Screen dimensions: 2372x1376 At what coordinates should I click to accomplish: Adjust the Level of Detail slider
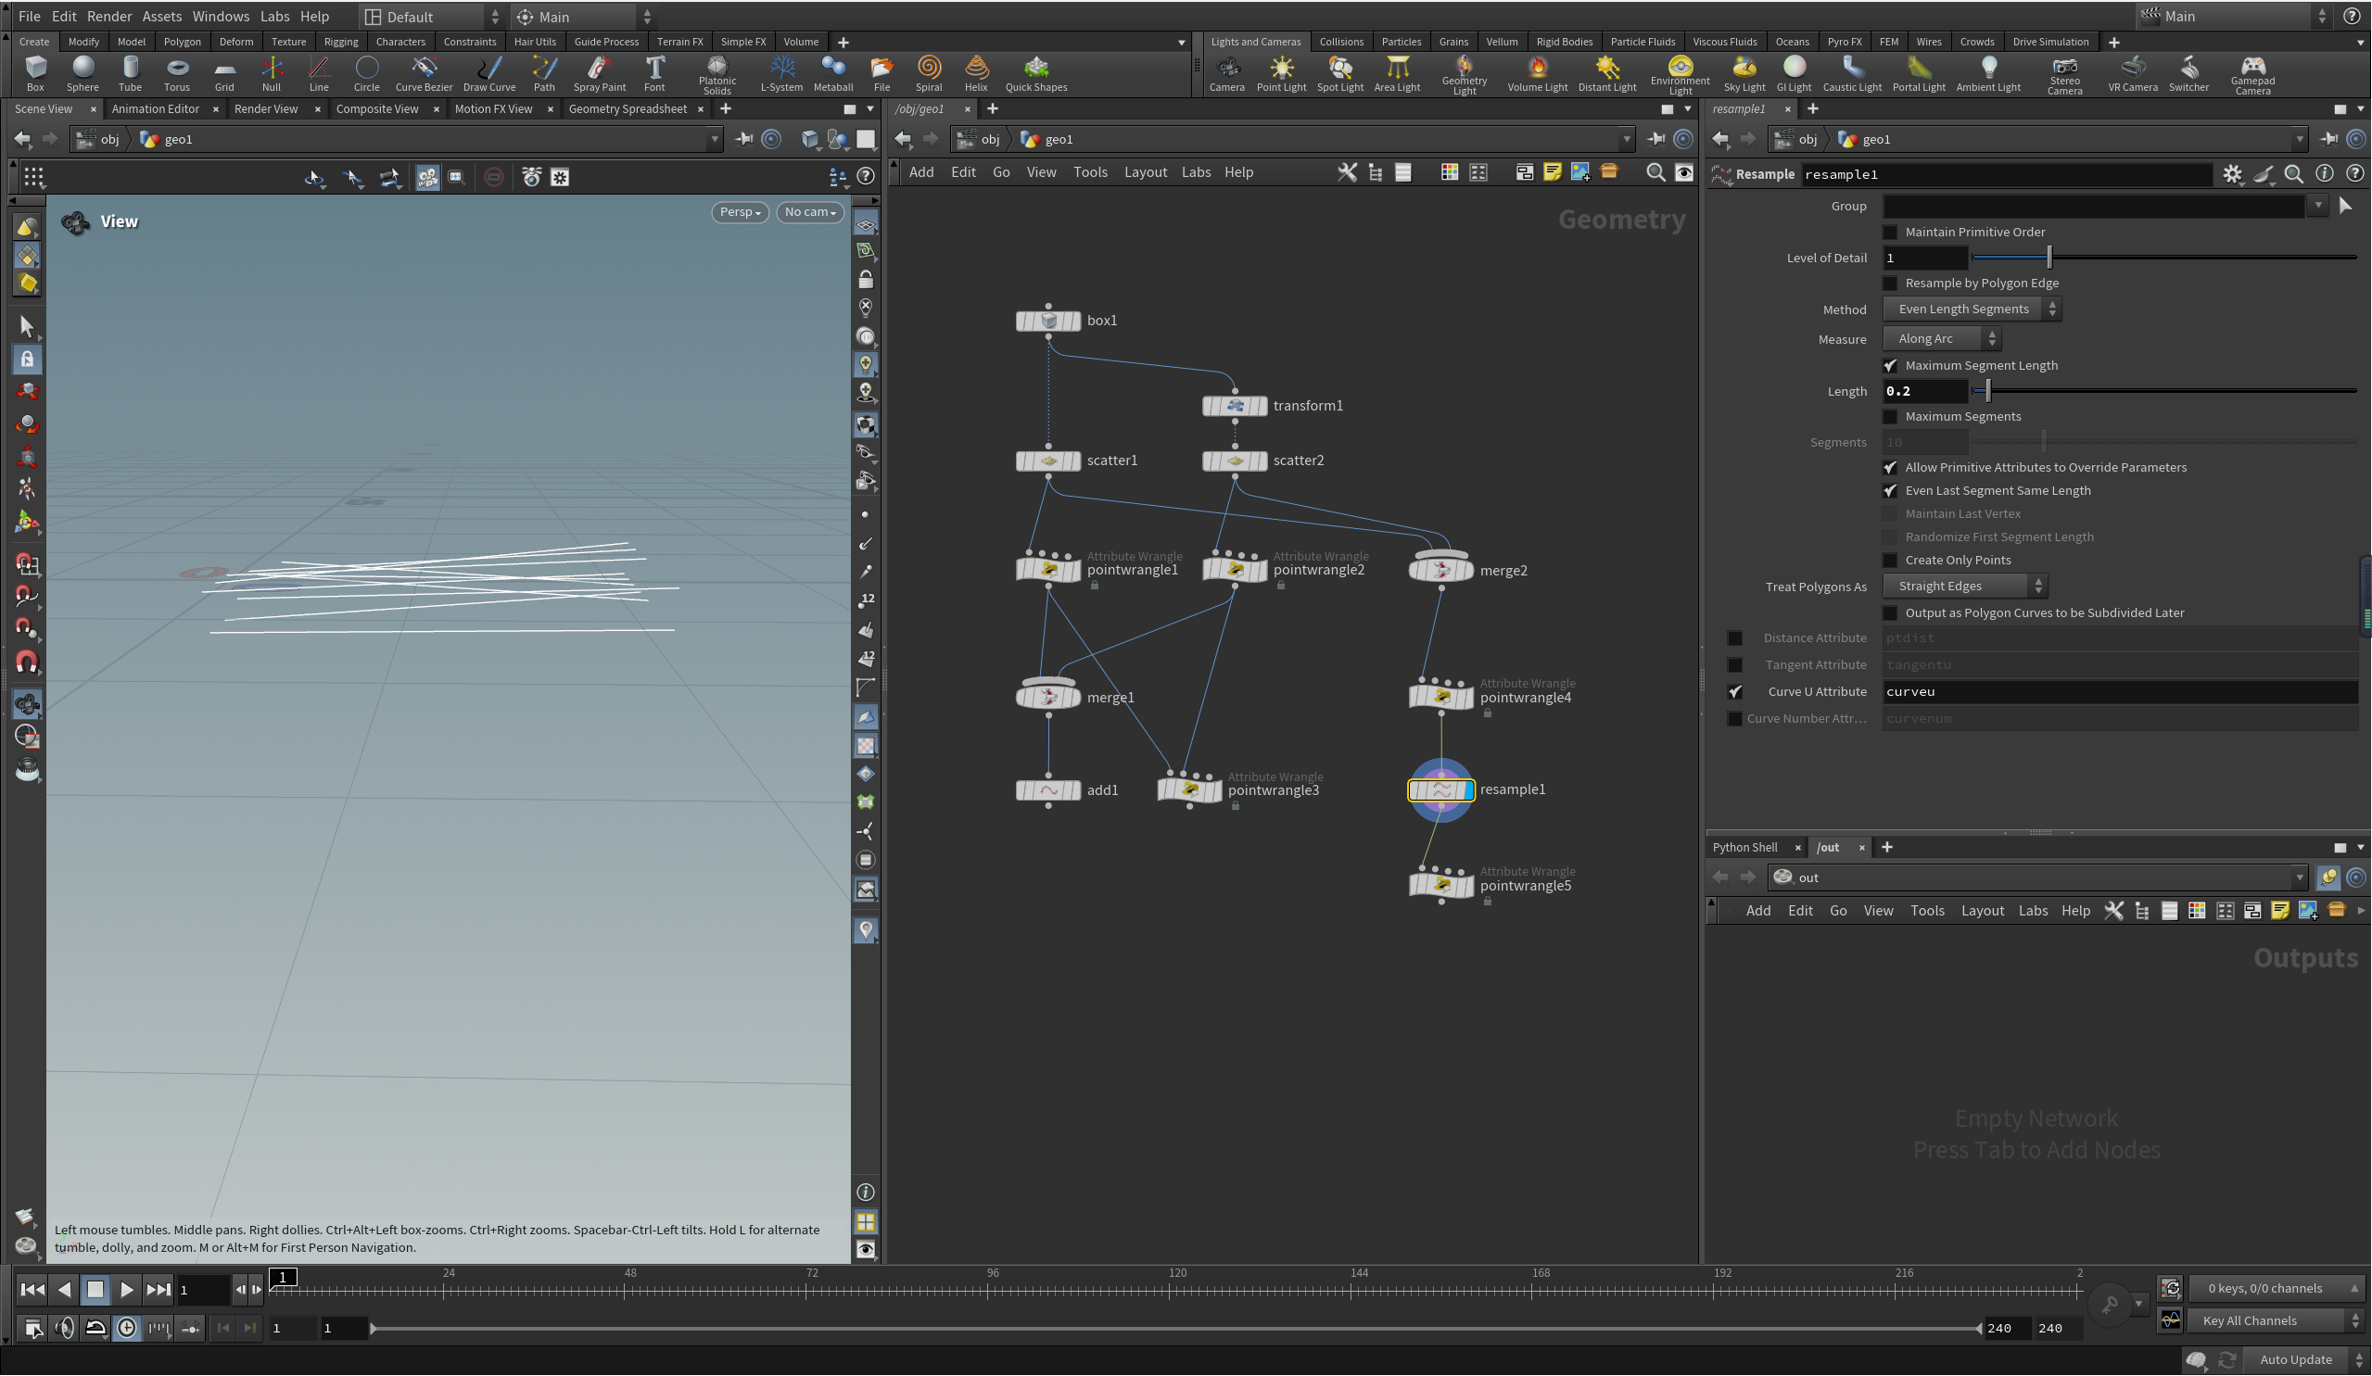tap(2163, 257)
